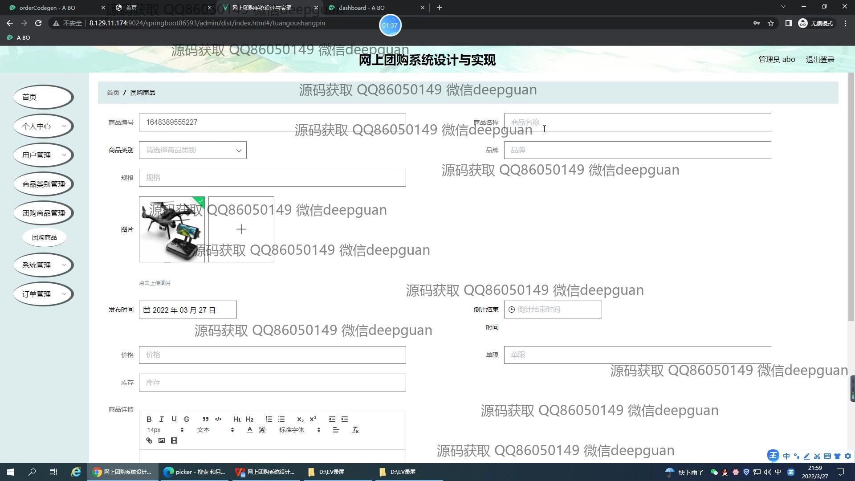The image size is (855, 481).
Task: Open the 标准字体 font family dropdown
Action: 299,430
